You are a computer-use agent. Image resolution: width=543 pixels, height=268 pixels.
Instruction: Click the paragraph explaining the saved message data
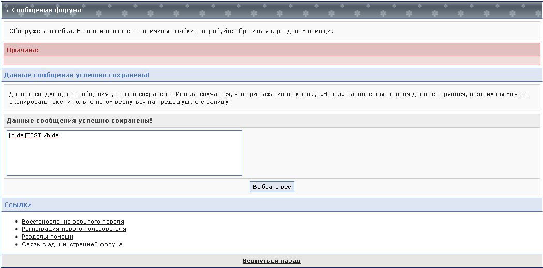268,98
